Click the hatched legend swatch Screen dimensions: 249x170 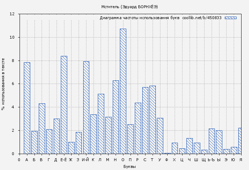231,18
